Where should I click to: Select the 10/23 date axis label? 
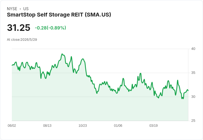82,125
